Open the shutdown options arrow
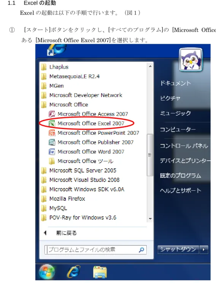 click(x=204, y=250)
